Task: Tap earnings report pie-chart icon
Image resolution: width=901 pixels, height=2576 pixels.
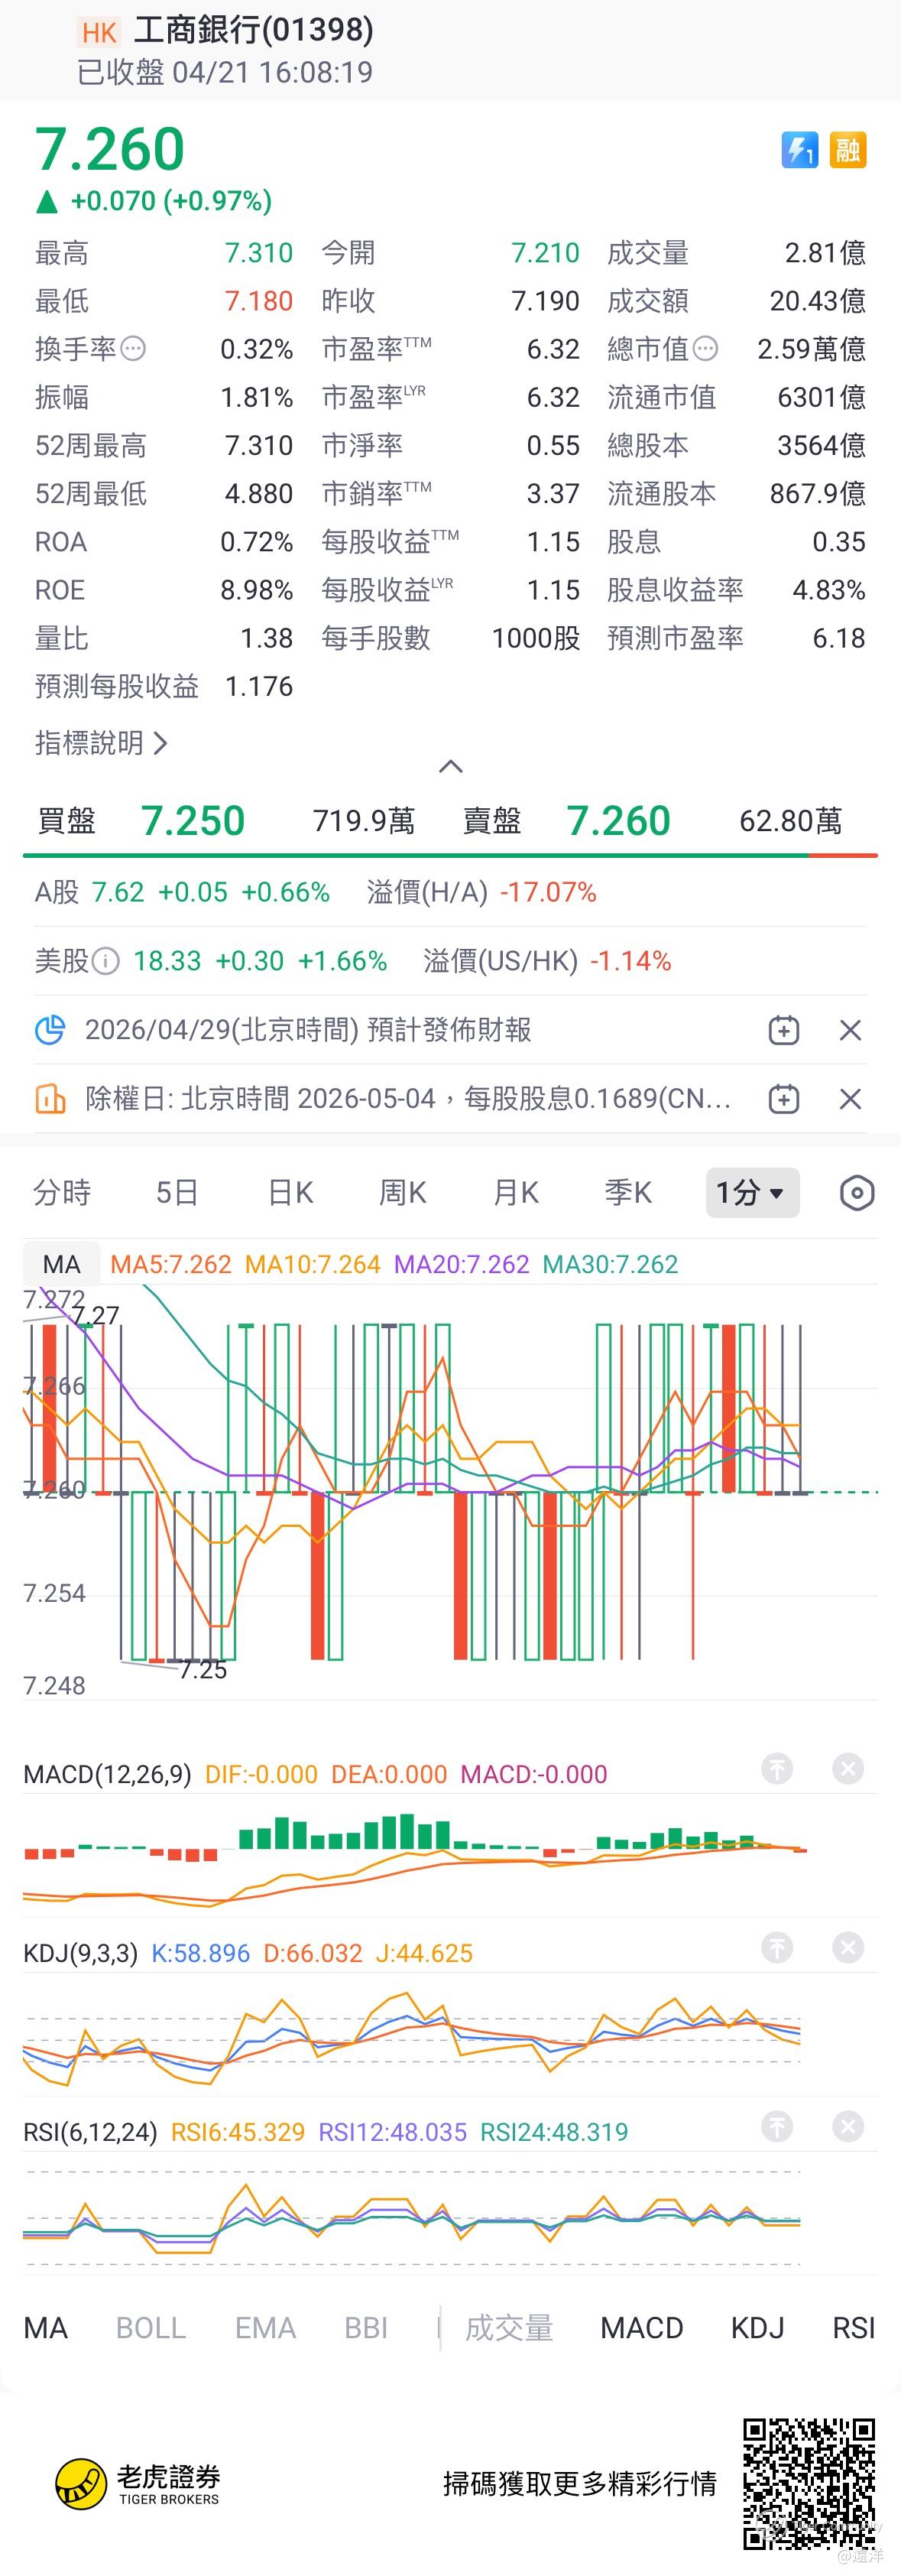Action: [x=49, y=1029]
